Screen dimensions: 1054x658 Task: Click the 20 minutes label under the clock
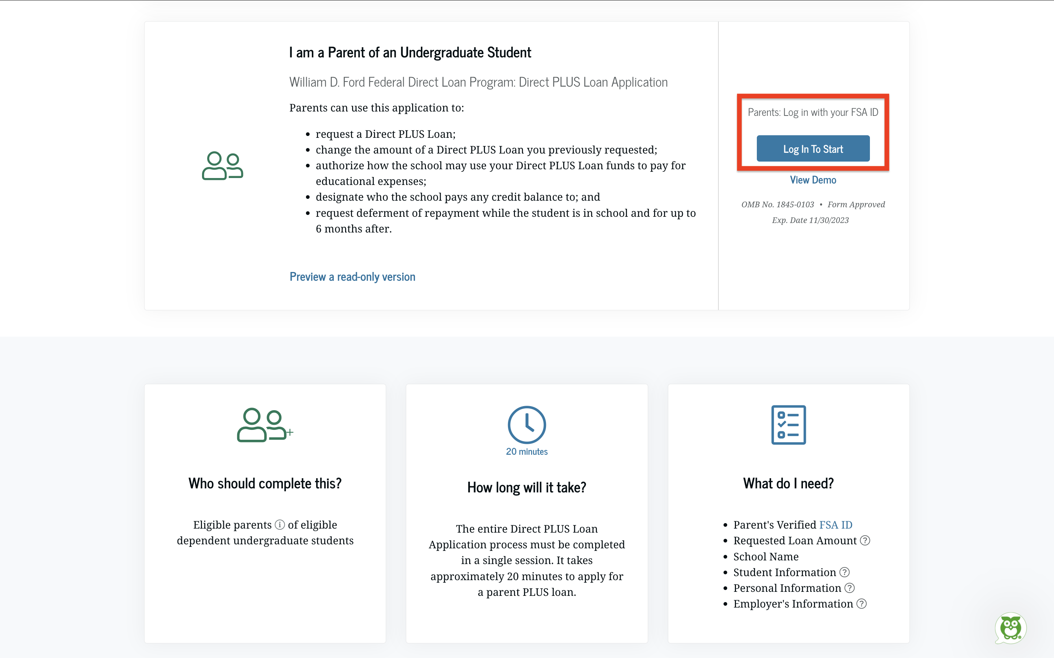527,452
